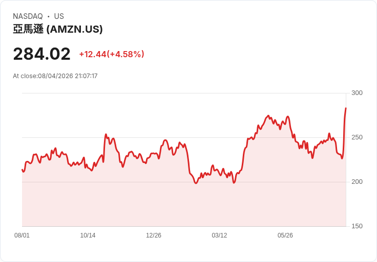Click the 05/26 x-axis date label
Screen dimensions: 377x262
click(285, 235)
